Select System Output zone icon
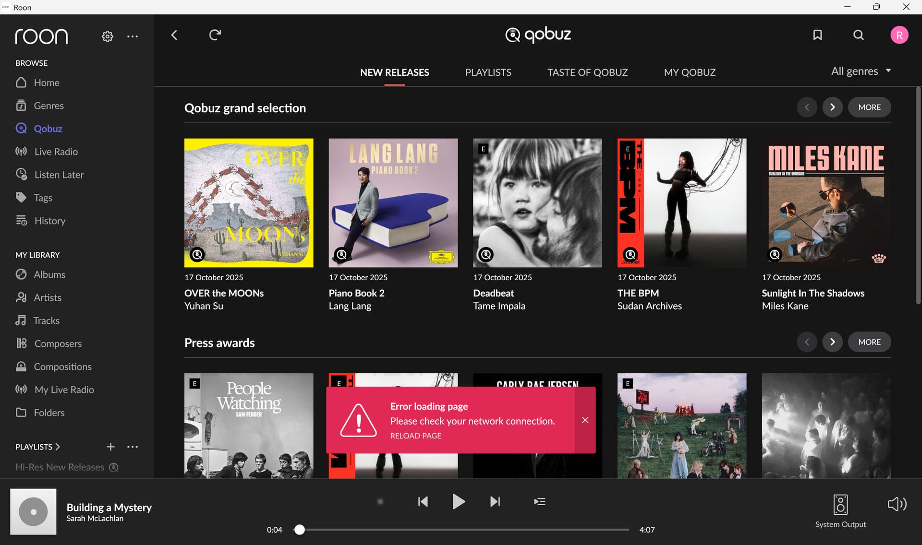 (840, 505)
